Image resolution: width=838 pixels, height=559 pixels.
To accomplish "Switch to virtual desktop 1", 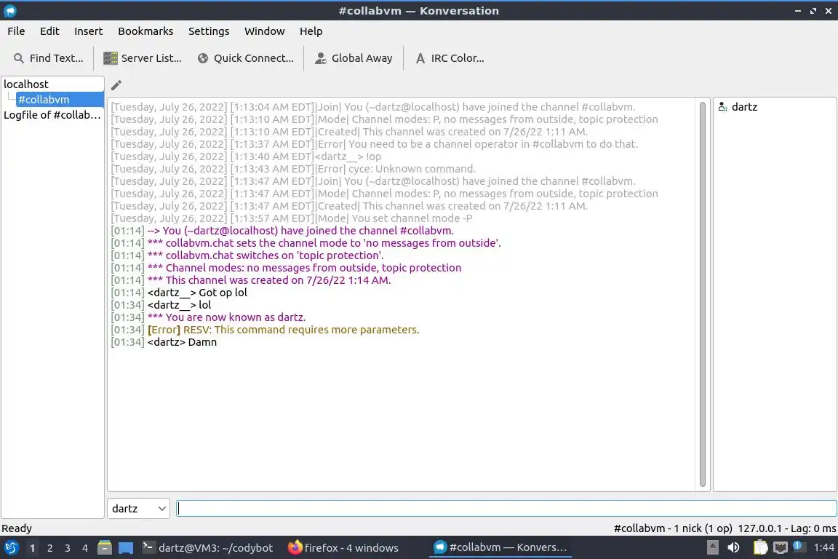I will 32,548.
